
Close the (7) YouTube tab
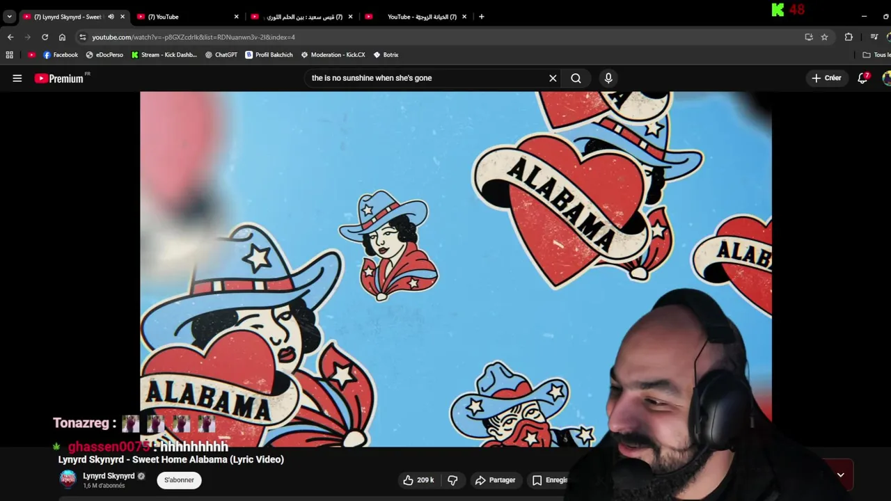(x=236, y=17)
